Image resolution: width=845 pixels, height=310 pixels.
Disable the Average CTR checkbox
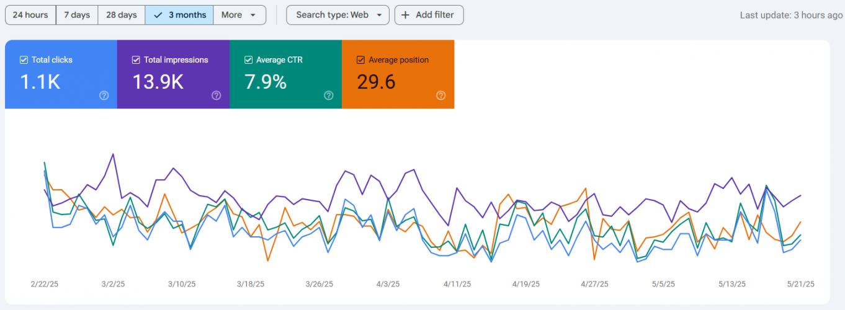pos(249,60)
